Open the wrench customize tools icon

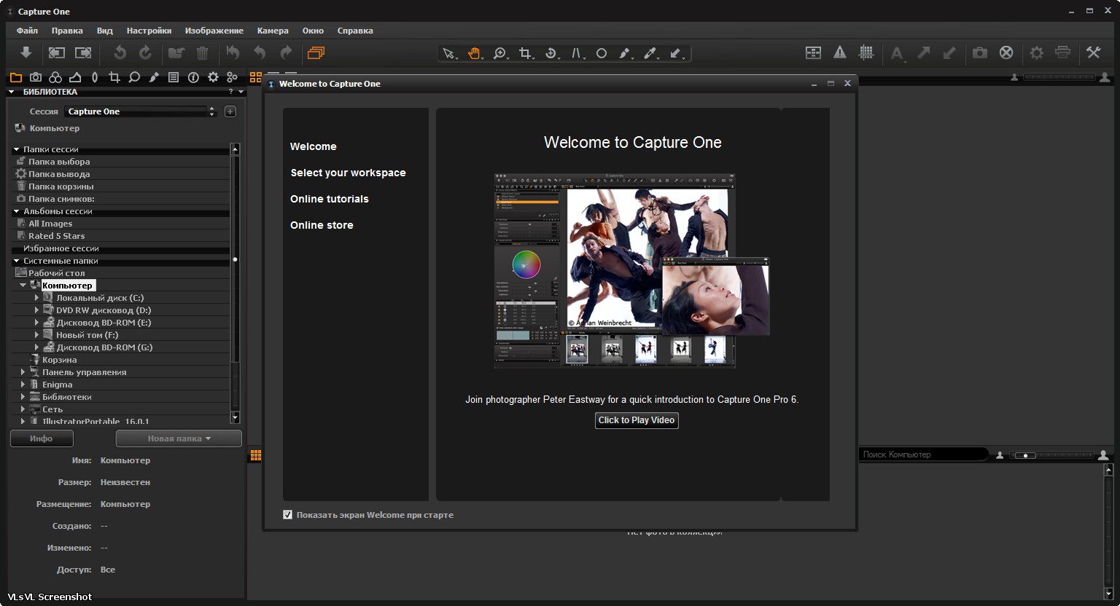coord(1093,52)
